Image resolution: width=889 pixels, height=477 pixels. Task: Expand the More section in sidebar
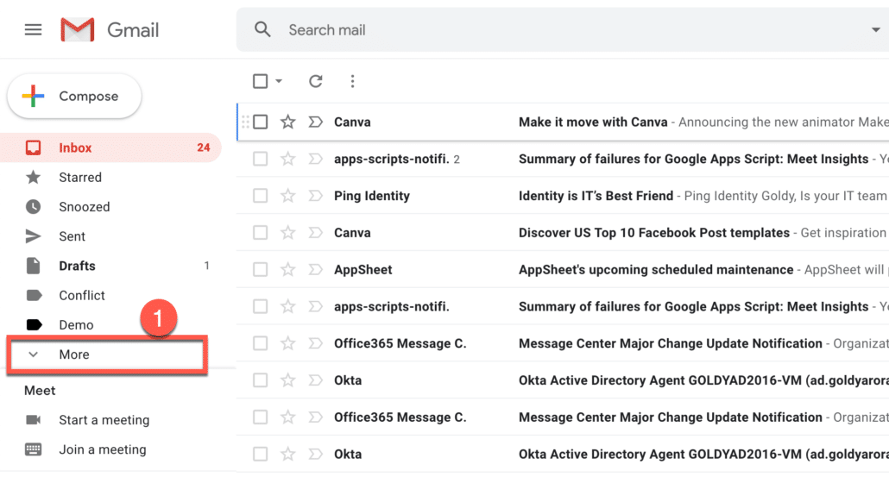click(107, 355)
